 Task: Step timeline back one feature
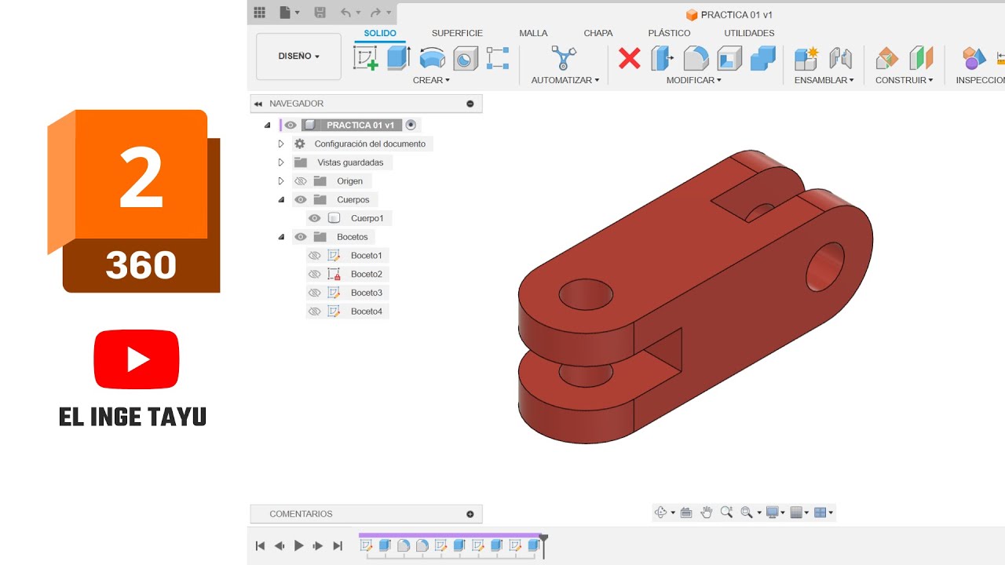click(279, 545)
